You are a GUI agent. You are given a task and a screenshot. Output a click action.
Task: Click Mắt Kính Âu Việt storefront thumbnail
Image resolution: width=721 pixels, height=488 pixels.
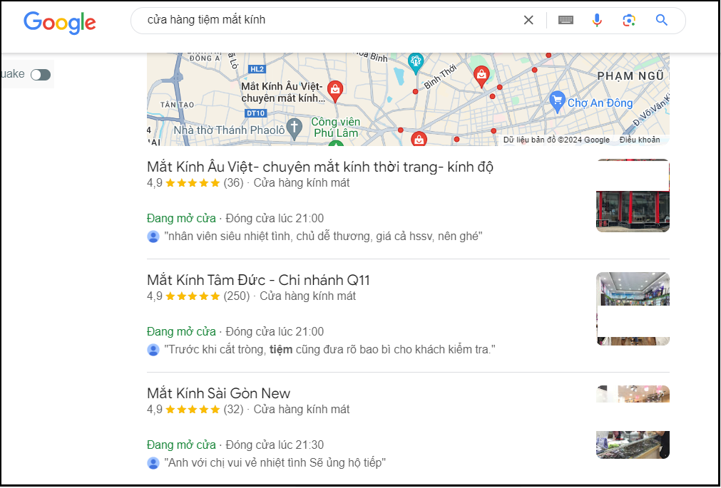tap(633, 195)
